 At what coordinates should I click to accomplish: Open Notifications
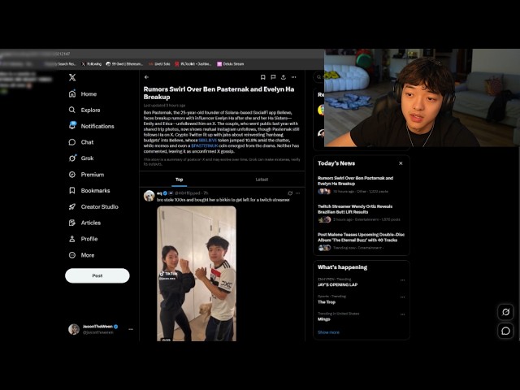91,126
